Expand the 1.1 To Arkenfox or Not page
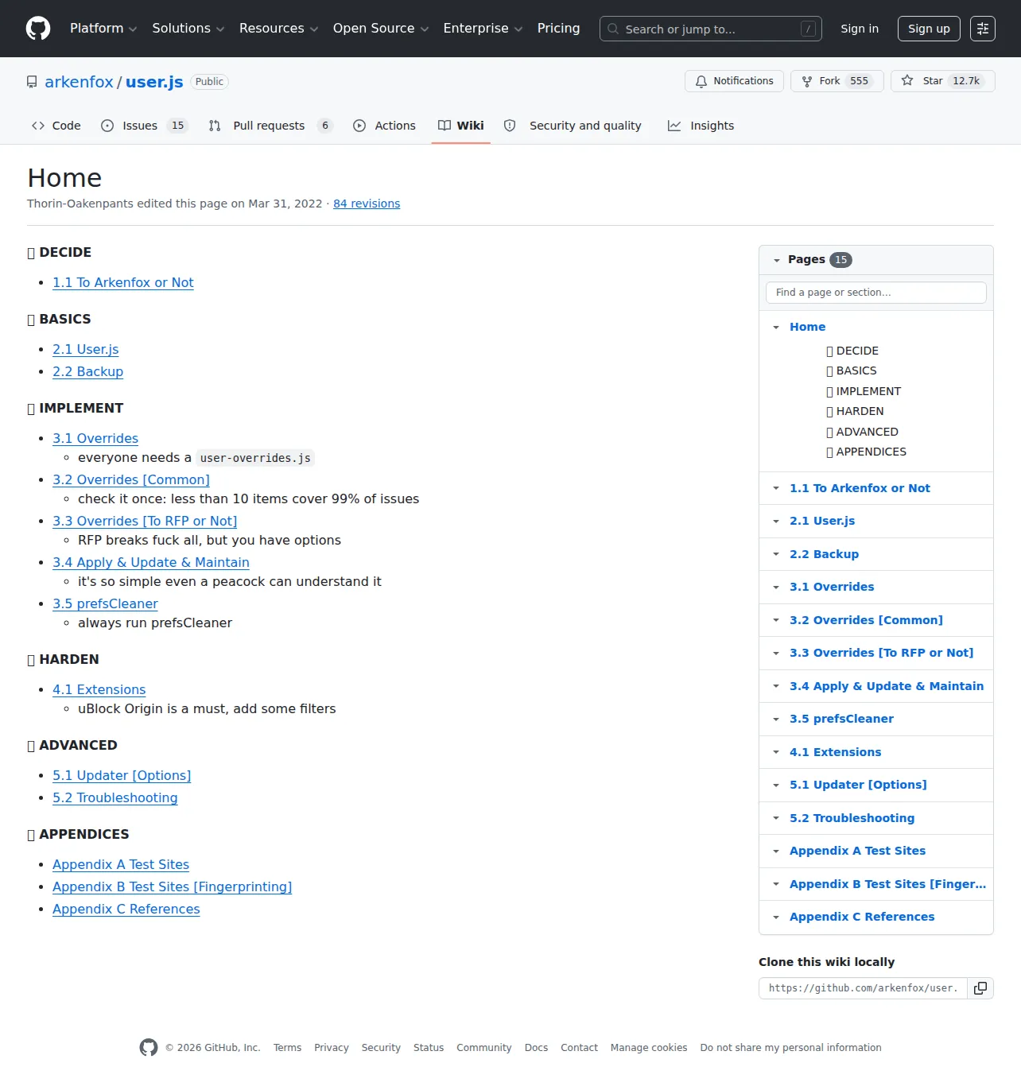The width and height of the screenshot is (1021, 1090). click(x=776, y=488)
